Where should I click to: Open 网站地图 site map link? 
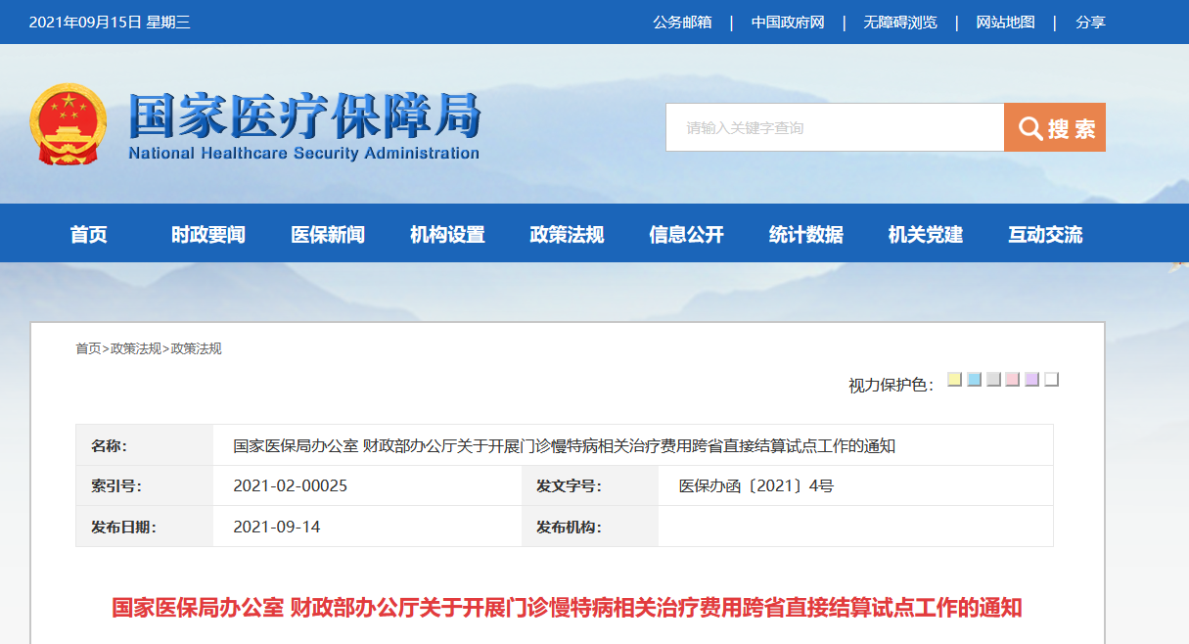(1005, 23)
